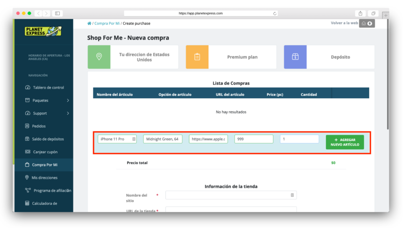Open Depósito tile
The height and width of the screenshot is (228, 404).
click(329, 57)
